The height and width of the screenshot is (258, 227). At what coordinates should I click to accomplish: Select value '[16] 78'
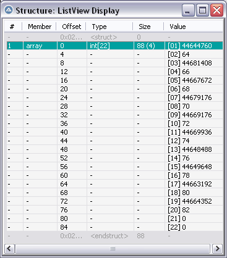[x=179, y=175]
